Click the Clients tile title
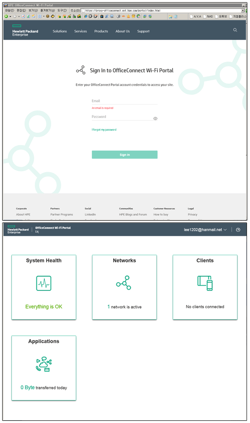Viewport: 250px width, 423px height. click(205, 261)
